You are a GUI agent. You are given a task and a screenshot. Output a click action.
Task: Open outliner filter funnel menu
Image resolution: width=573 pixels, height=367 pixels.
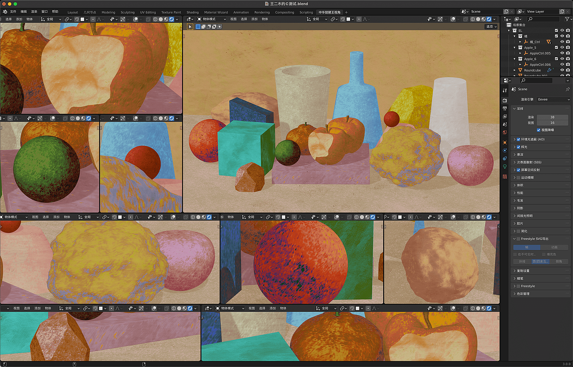pos(567,19)
